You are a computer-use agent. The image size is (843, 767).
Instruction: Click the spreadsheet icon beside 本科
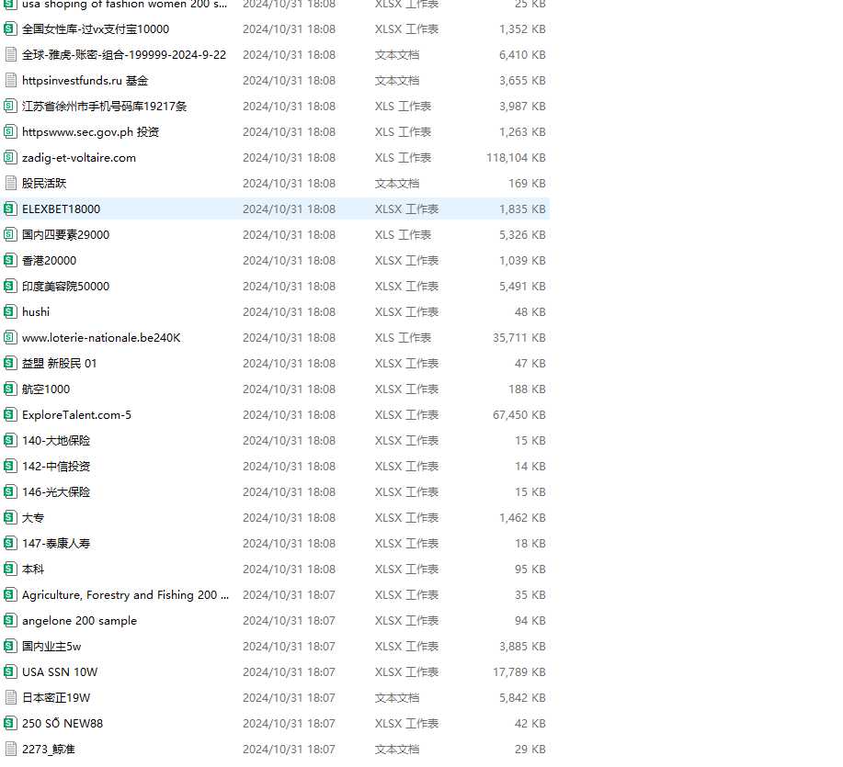tap(10, 570)
